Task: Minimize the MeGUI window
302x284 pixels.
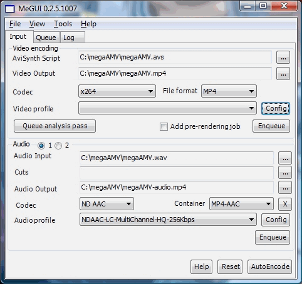Action: (x=247, y=6)
